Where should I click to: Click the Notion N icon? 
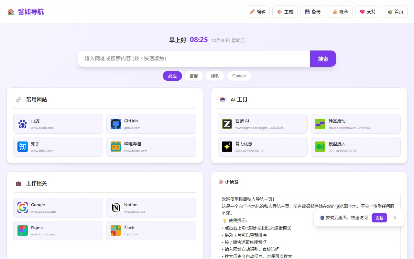pos(116,208)
